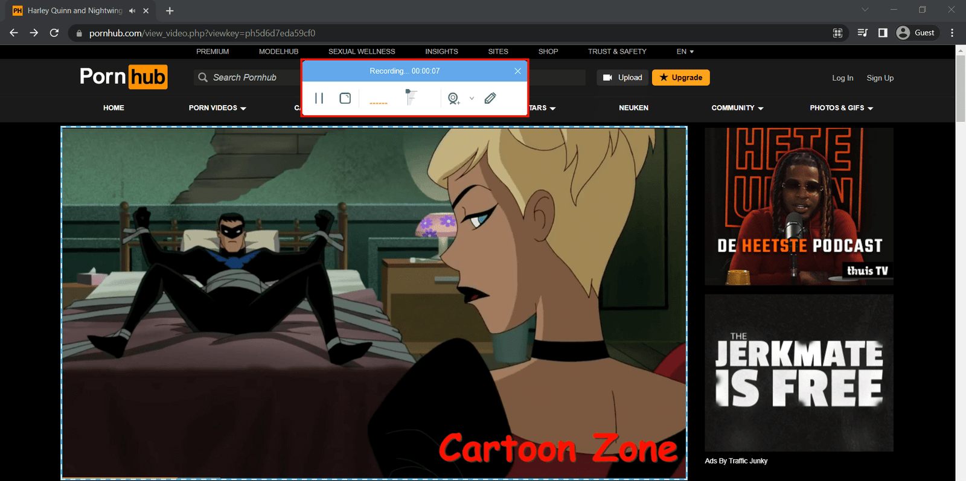Open TRUST & SAFETY page
966x481 pixels.
[x=617, y=51]
